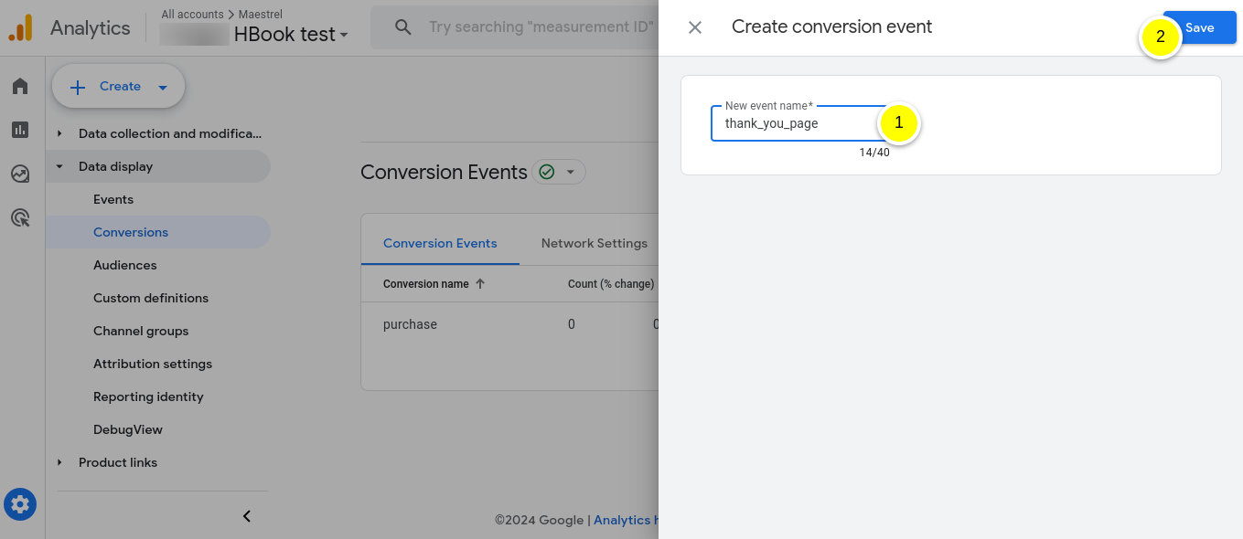
Task: Switch to the Network Settings tab
Action: (x=595, y=243)
